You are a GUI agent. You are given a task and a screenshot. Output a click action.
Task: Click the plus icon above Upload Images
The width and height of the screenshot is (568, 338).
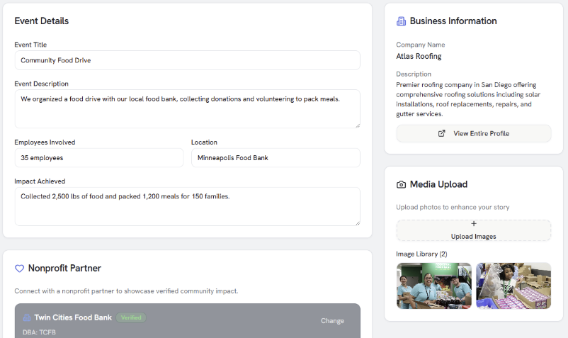(474, 224)
